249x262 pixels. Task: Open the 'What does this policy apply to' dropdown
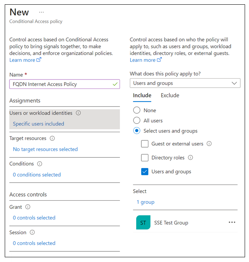click(x=185, y=83)
